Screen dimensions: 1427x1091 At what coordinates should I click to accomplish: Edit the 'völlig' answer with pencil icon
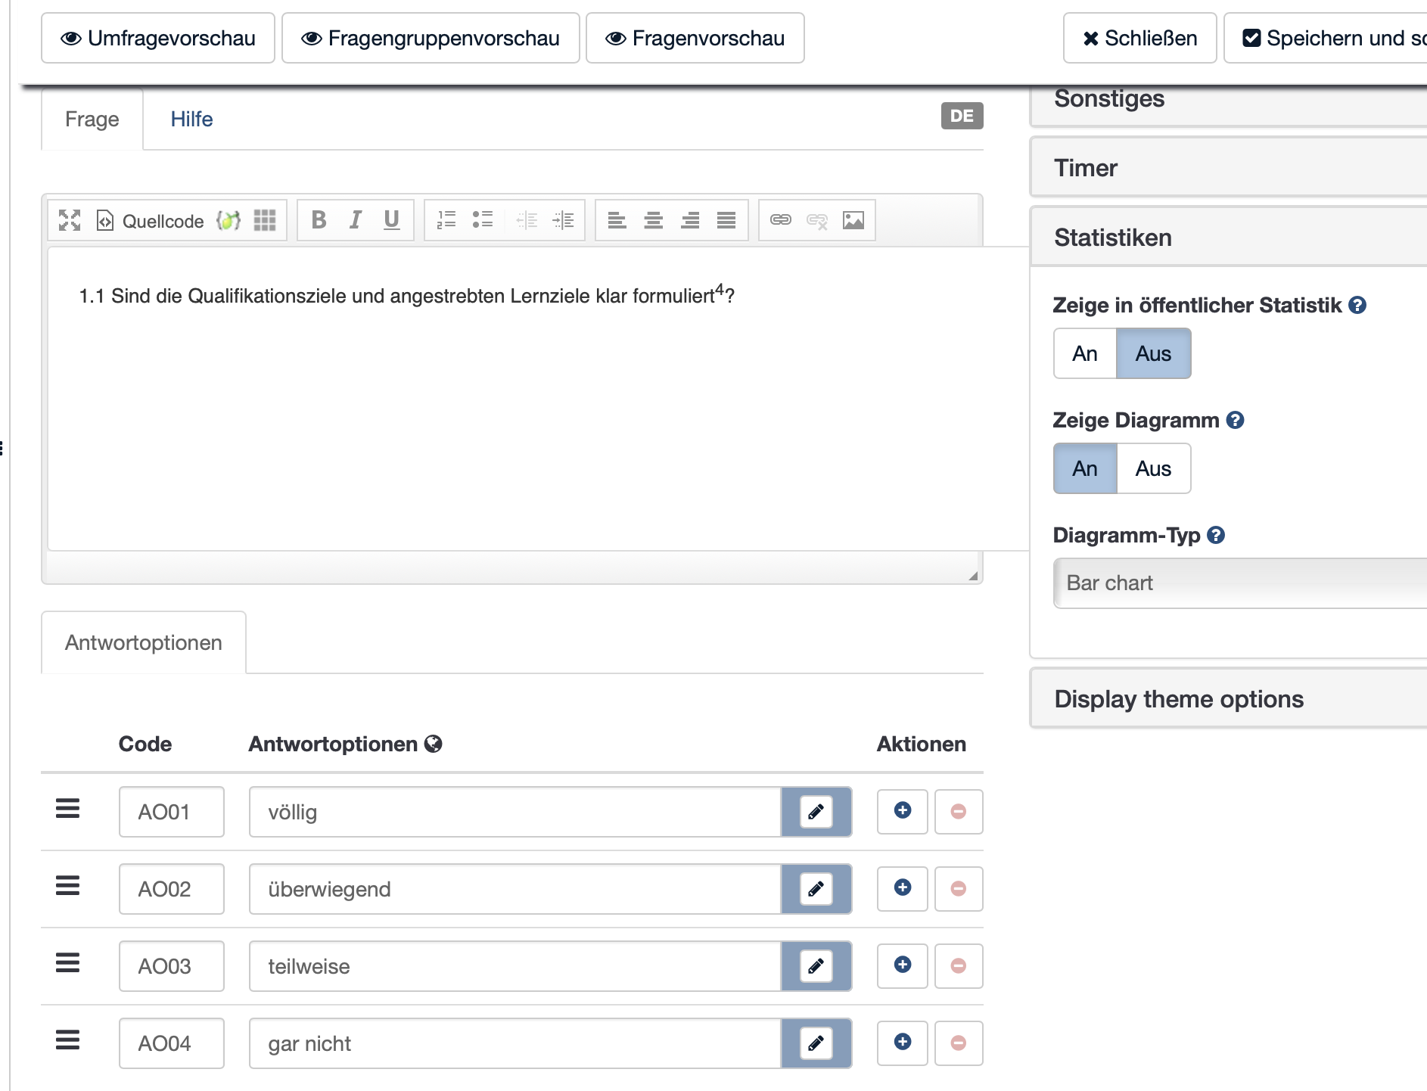coord(816,812)
